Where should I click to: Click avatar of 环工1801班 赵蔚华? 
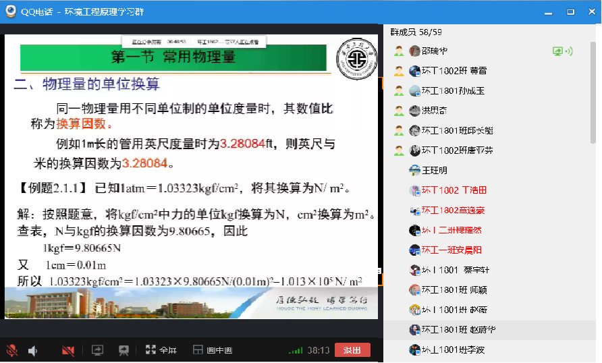point(415,330)
